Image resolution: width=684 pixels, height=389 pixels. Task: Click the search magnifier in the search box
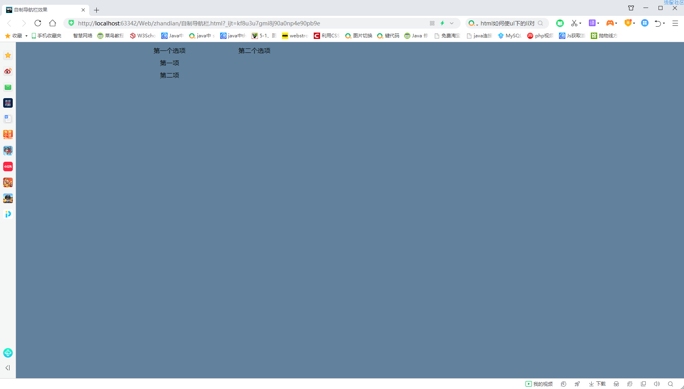click(540, 23)
